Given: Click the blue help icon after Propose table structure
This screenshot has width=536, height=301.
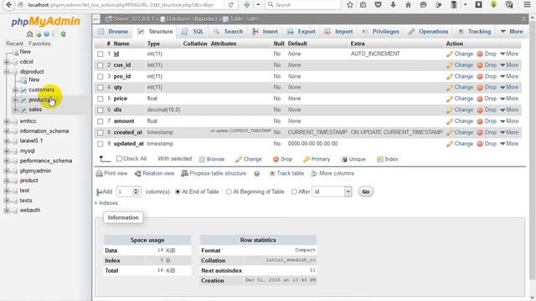Looking at the screenshot, I should click(257, 174).
